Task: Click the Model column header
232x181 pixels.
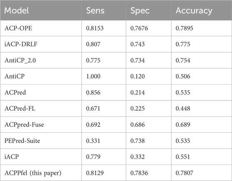Action: (x=17, y=11)
